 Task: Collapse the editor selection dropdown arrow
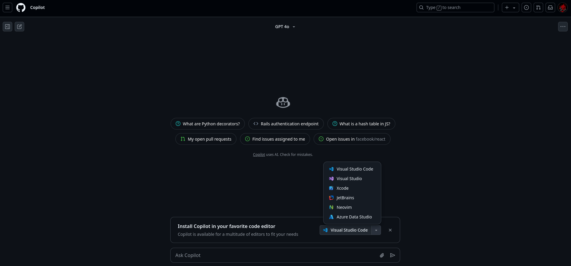click(x=376, y=230)
